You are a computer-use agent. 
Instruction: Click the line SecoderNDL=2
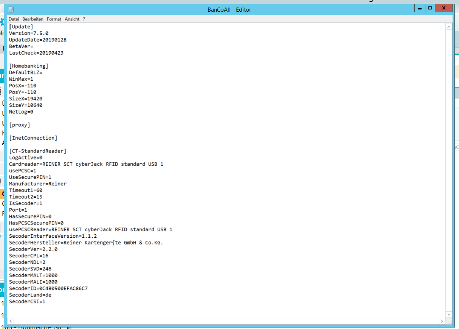27,262
